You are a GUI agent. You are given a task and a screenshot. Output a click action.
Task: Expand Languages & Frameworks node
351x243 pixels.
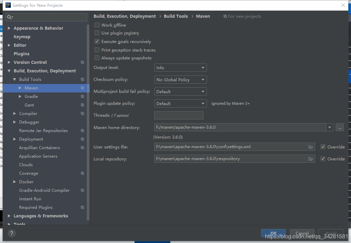(x=9, y=216)
